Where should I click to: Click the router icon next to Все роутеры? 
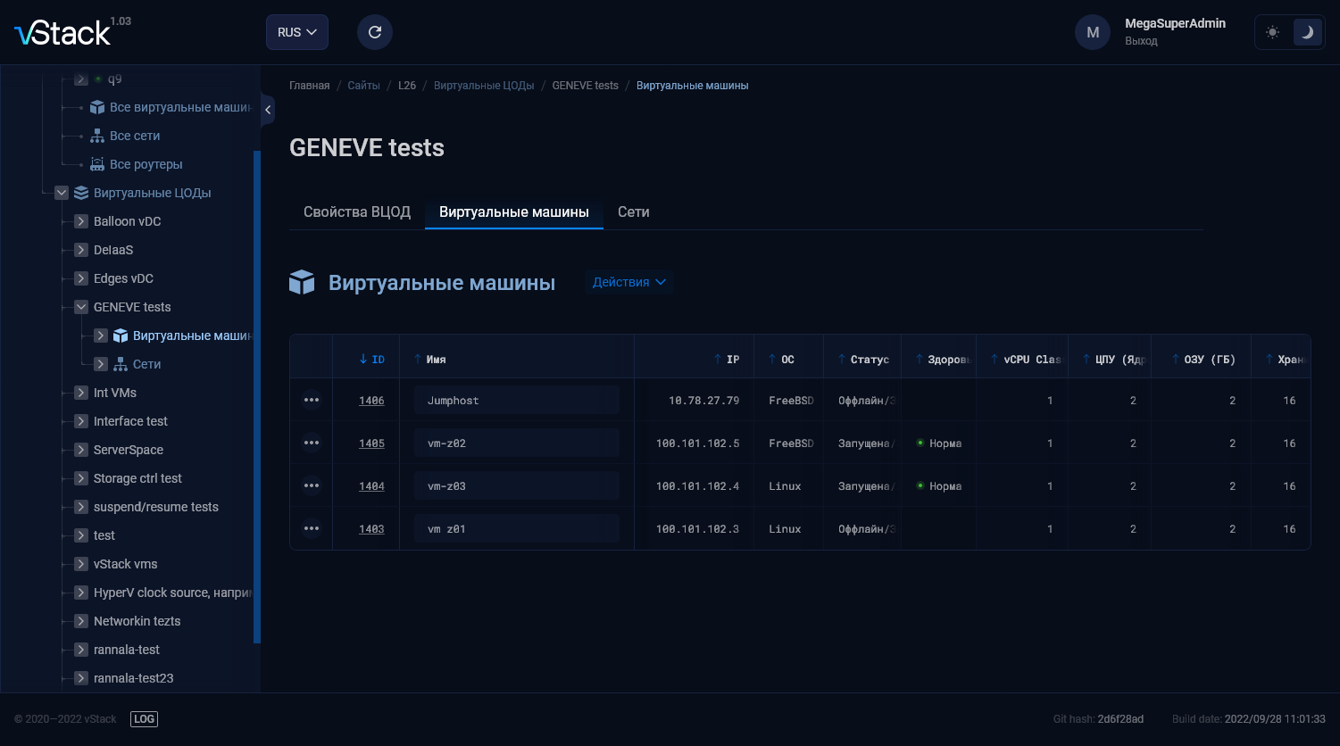[97, 164]
